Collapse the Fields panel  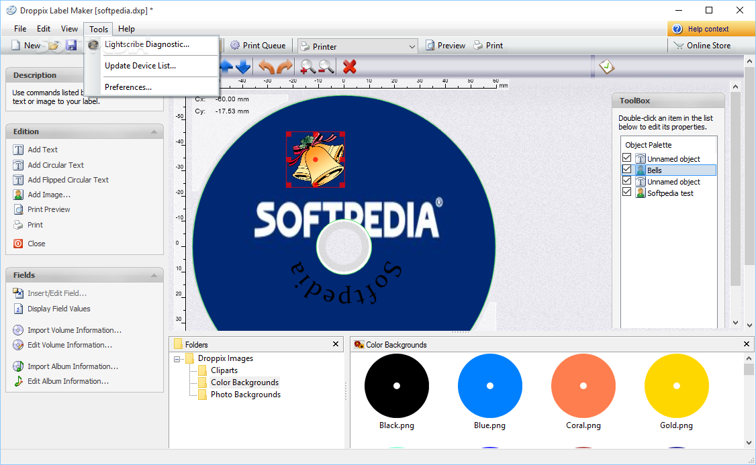[154, 276]
